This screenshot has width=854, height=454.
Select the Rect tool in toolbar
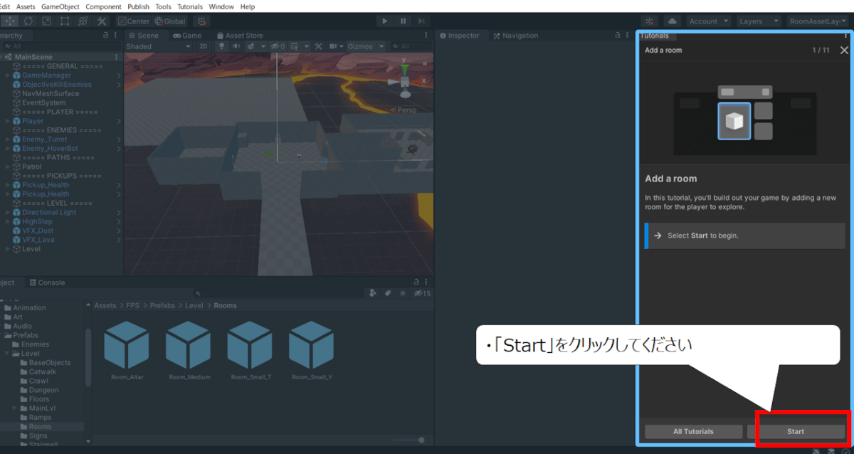click(65, 21)
